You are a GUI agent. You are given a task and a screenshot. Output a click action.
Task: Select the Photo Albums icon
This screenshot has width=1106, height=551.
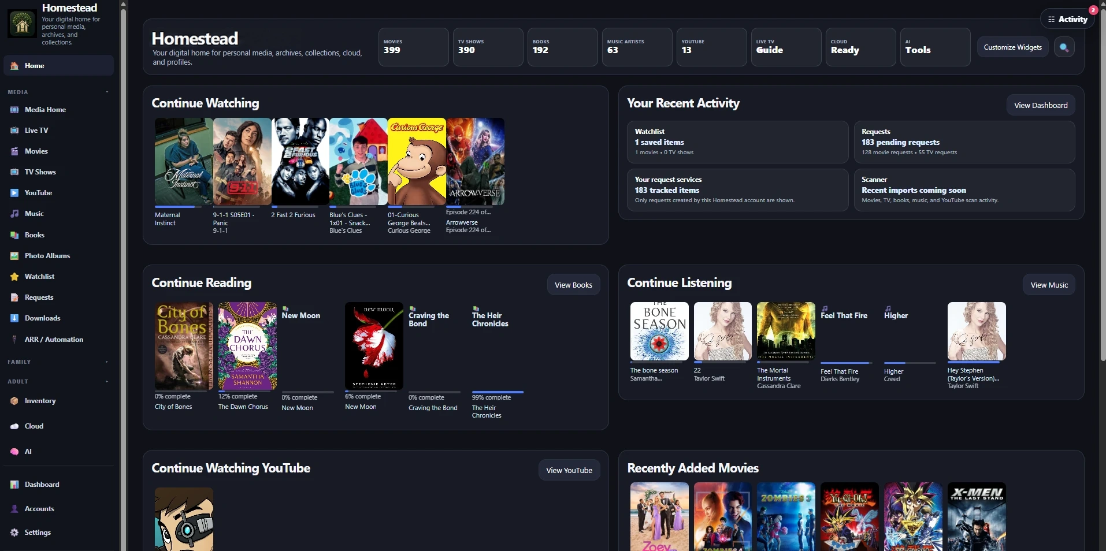pyautogui.click(x=14, y=256)
